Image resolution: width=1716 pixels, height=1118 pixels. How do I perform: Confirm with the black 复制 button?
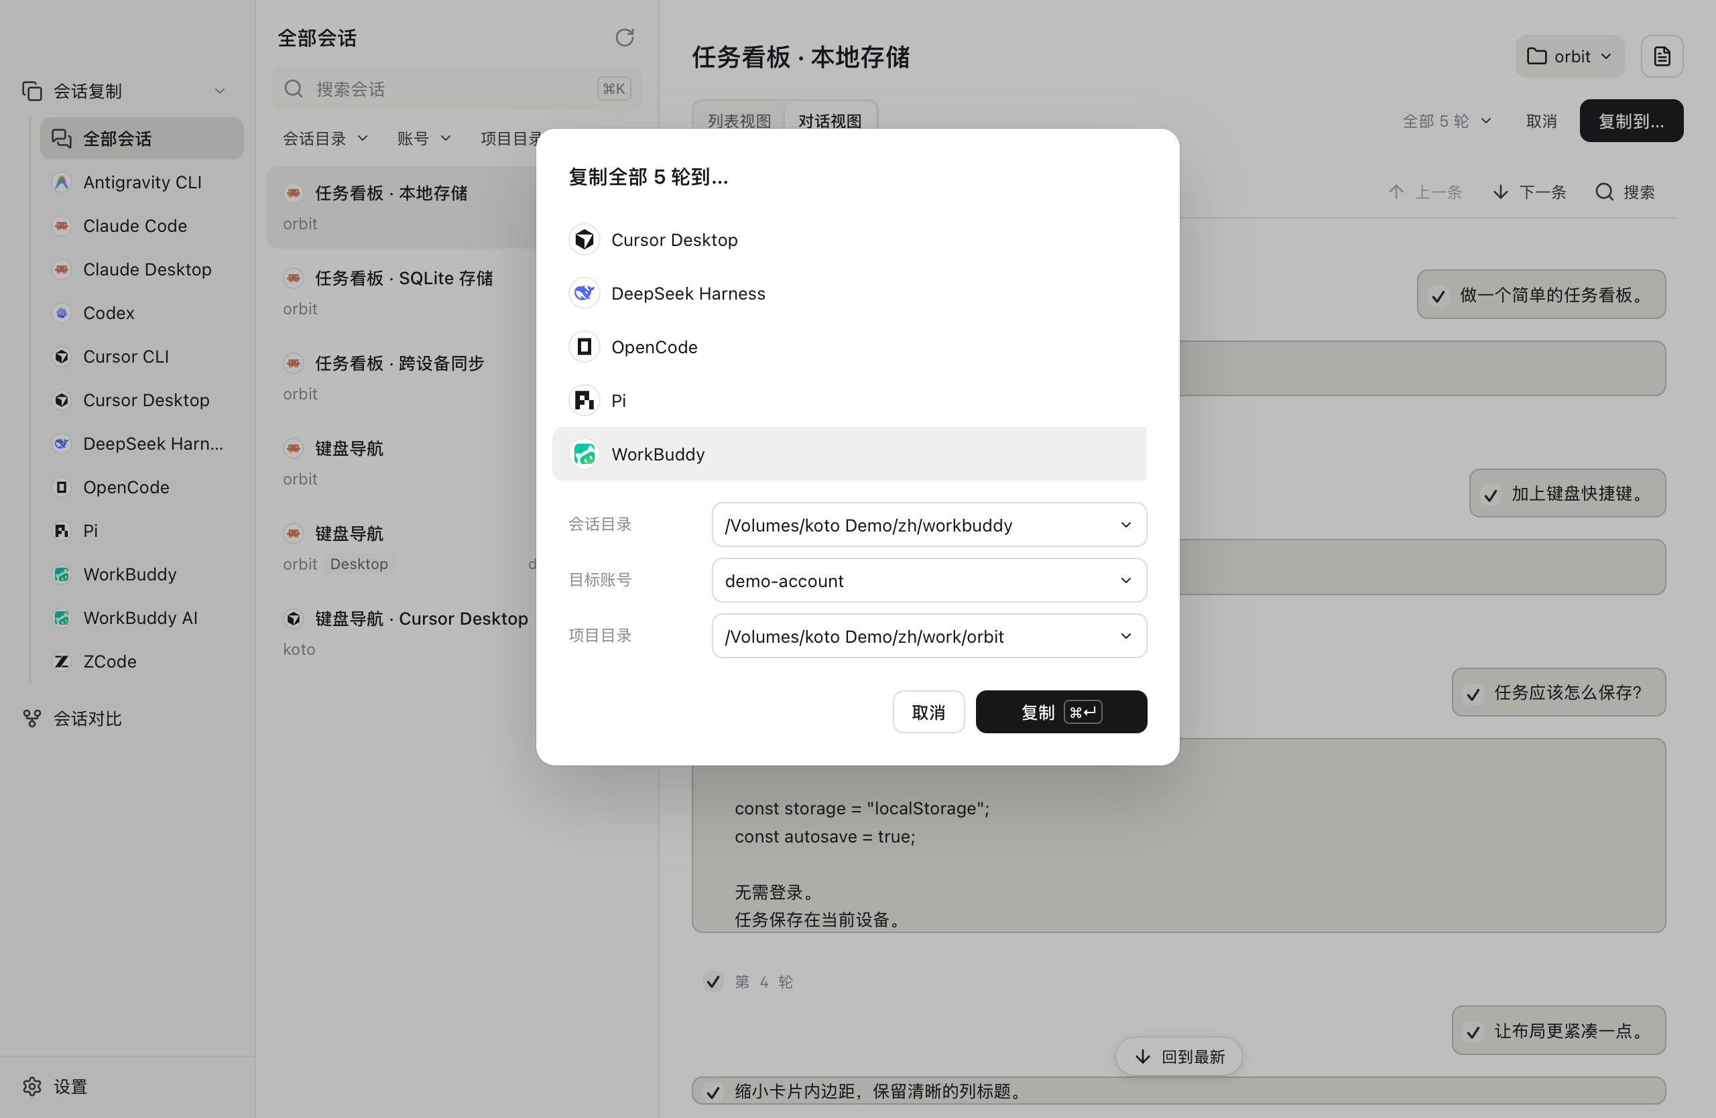coord(1060,712)
